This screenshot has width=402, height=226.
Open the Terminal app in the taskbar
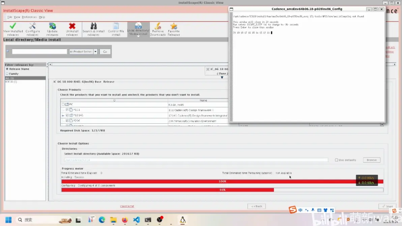(x=148, y=220)
